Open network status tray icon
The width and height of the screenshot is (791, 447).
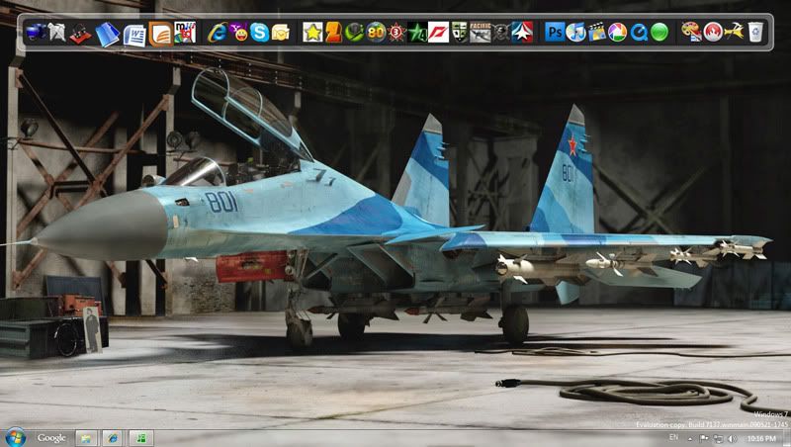tap(719, 438)
